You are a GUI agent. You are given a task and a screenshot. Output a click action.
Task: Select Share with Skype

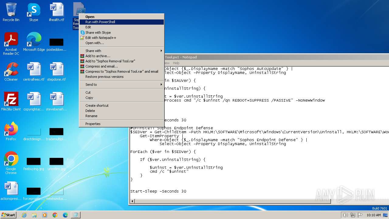(122, 33)
